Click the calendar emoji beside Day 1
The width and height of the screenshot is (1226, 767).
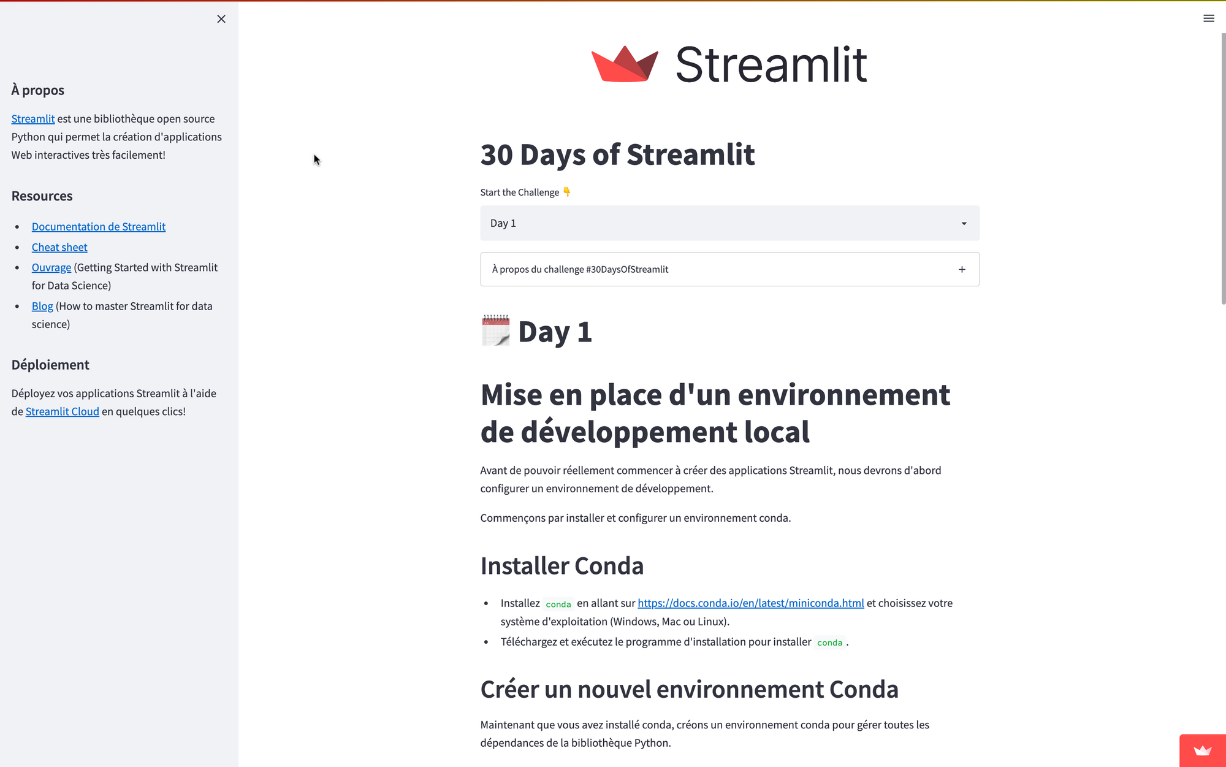[495, 330]
